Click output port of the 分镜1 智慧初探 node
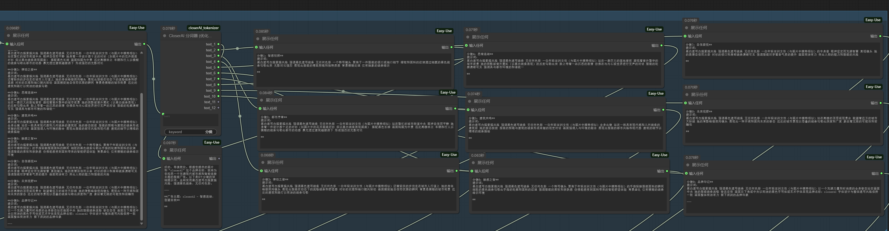This screenshot has height=231, width=889. click(451, 47)
